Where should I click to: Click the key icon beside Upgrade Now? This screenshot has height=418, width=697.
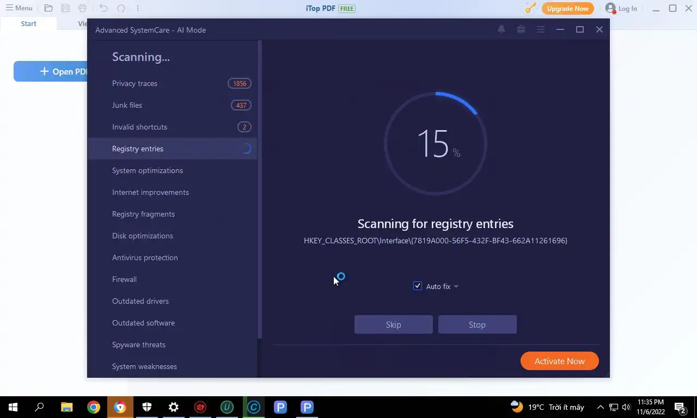pos(530,8)
